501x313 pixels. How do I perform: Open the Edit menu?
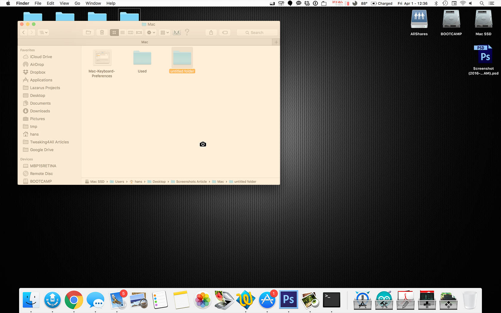coord(50,3)
